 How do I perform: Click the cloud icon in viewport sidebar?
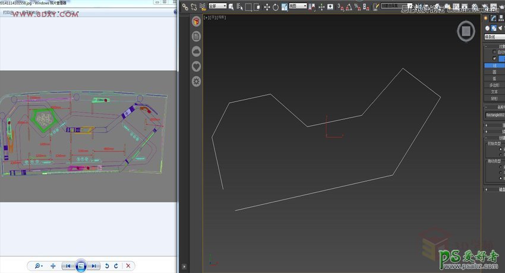pyautogui.click(x=197, y=52)
